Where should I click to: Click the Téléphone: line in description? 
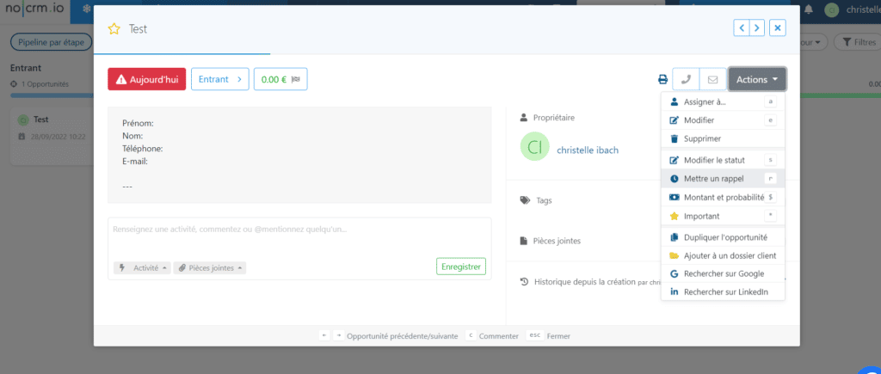(142, 149)
